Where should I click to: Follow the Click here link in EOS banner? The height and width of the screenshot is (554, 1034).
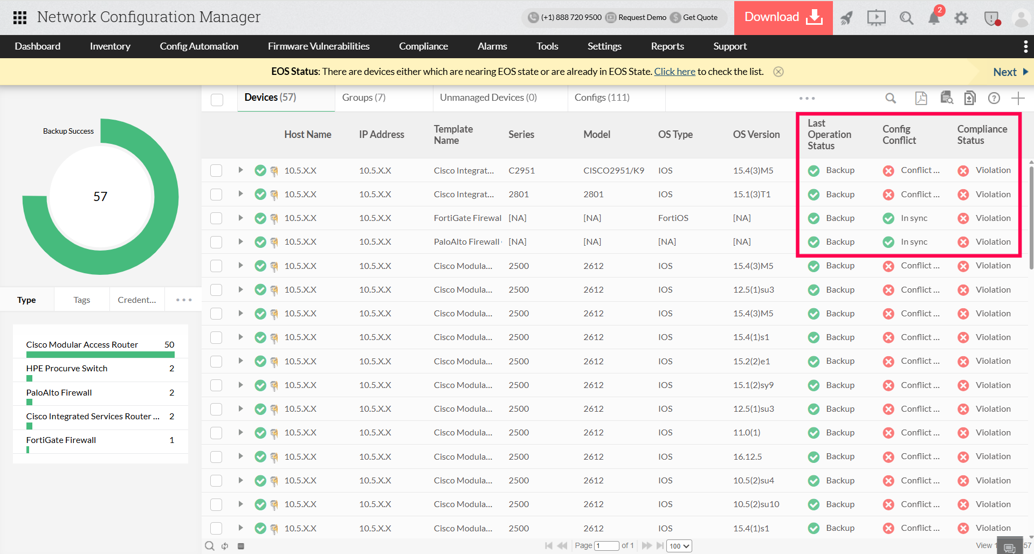click(x=674, y=71)
